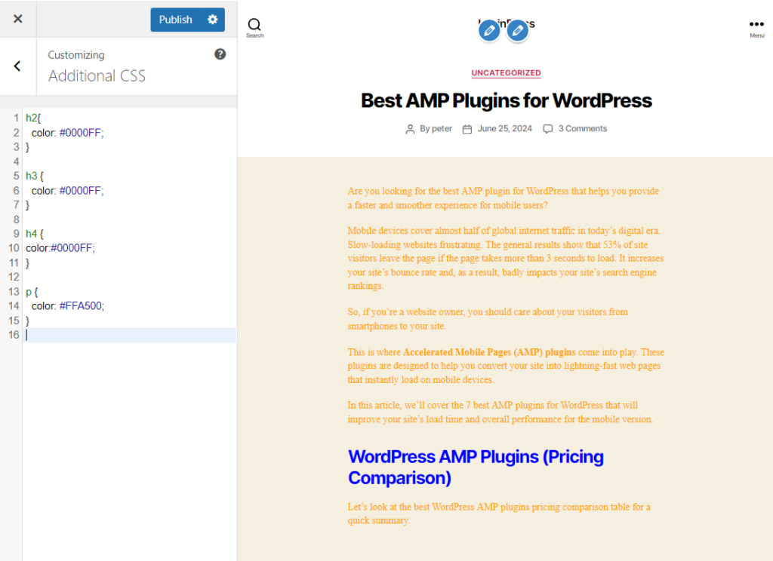
Task: Click the bold 'Accelerated Mobile Pages (AMP) plugins' text
Action: pyautogui.click(x=489, y=352)
